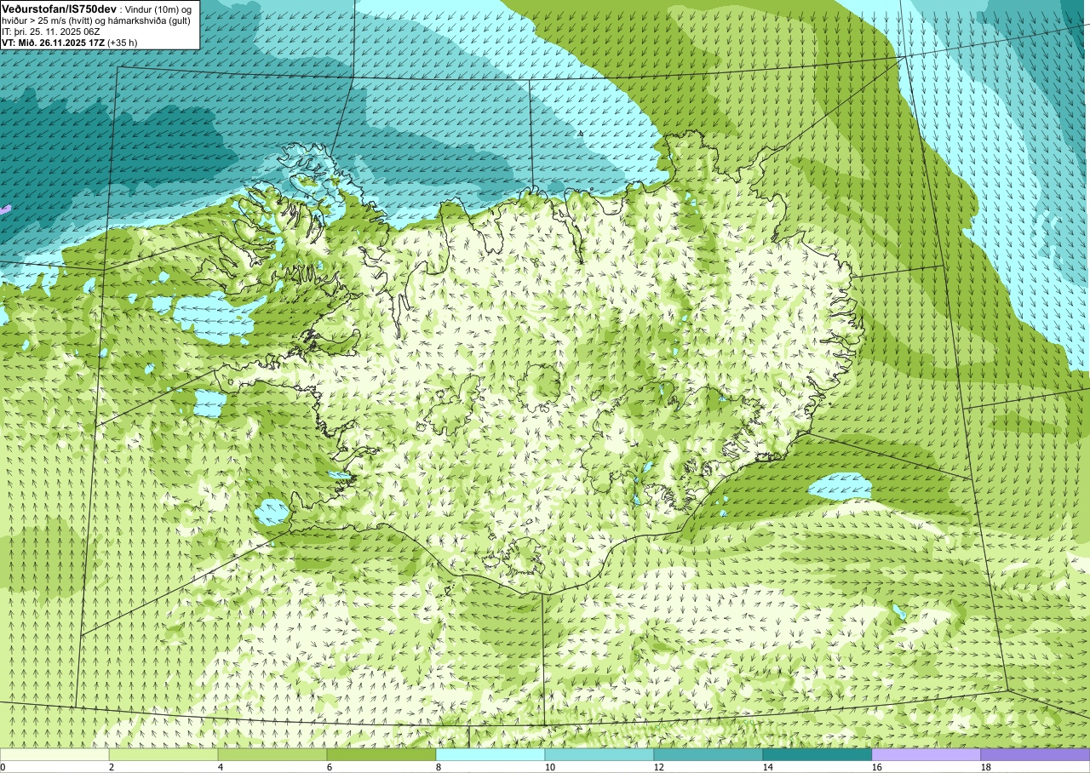Viewport: 1090px width, 773px height.
Task: Click the teal 12–14 legend swatch
Action: click(x=708, y=754)
